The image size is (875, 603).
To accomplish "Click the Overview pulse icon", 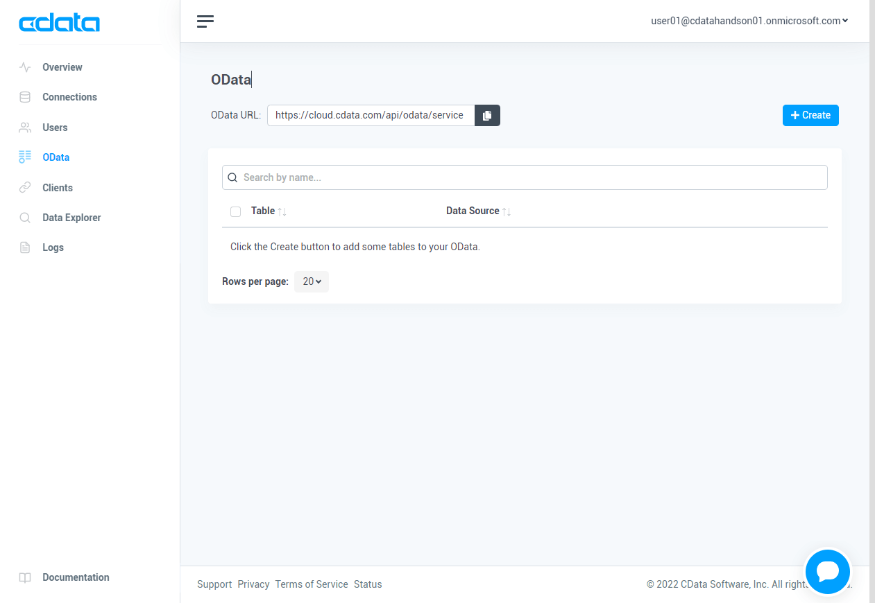I will click(25, 67).
